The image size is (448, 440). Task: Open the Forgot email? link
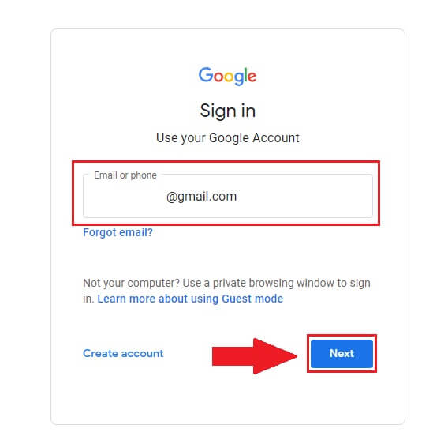tap(118, 232)
